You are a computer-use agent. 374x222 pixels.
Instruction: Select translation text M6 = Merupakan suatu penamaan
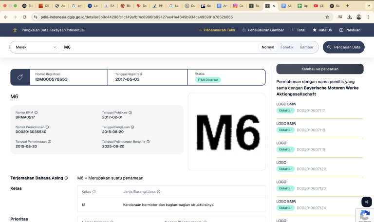[x=110, y=178]
